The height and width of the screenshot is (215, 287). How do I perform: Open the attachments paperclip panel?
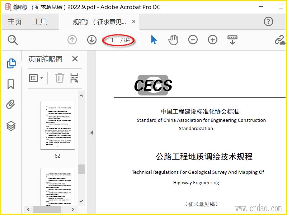click(x=11, y=104)
